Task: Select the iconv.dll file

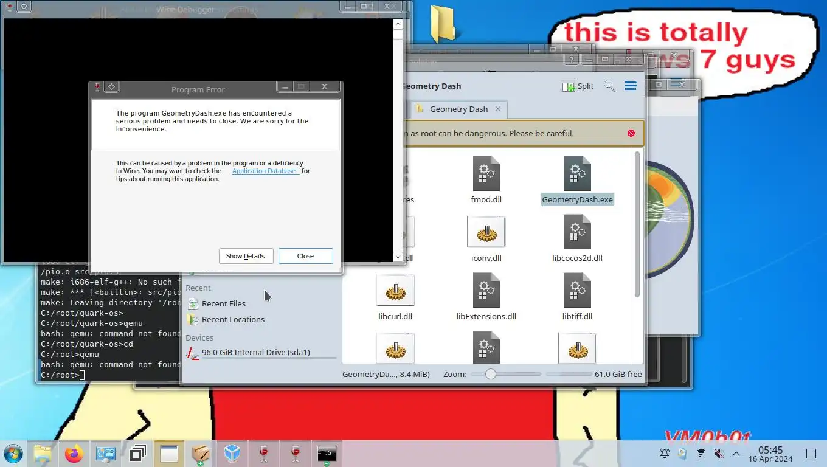Action: 486,239
